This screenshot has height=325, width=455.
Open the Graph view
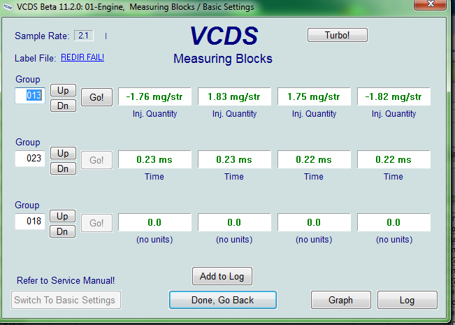tap(340, 300)
